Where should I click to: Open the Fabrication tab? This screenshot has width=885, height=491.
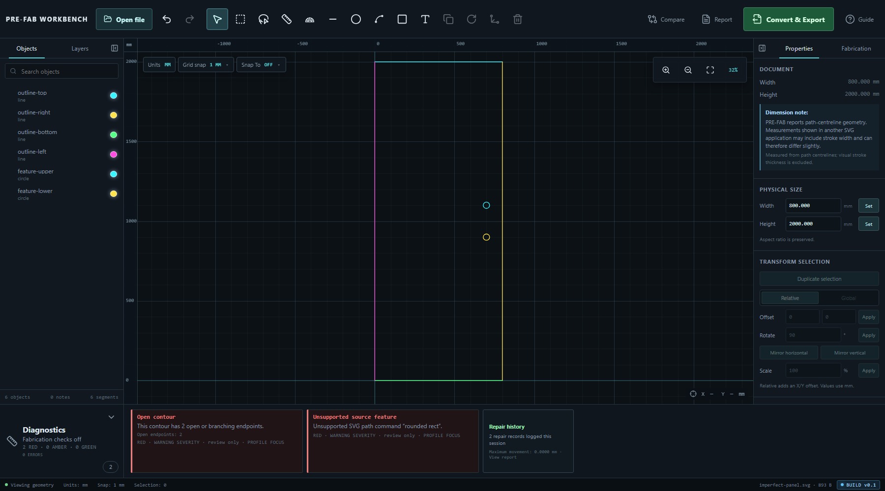[856, 49]
